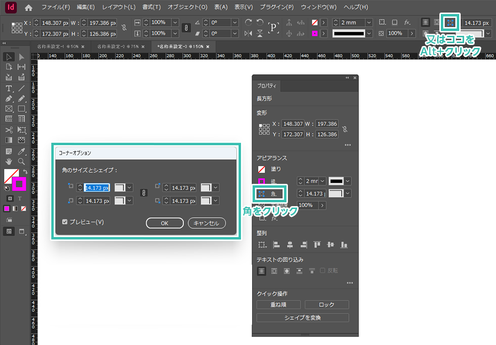Choose the Hand tool

point(9,161)
